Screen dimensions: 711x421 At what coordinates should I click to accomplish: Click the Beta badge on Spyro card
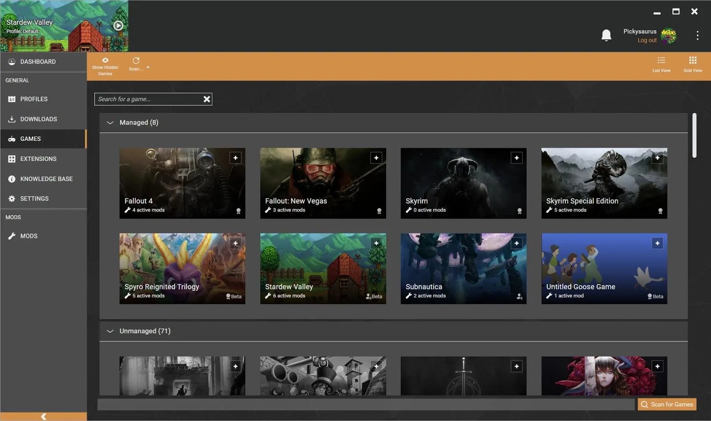[x=234, y=297]
